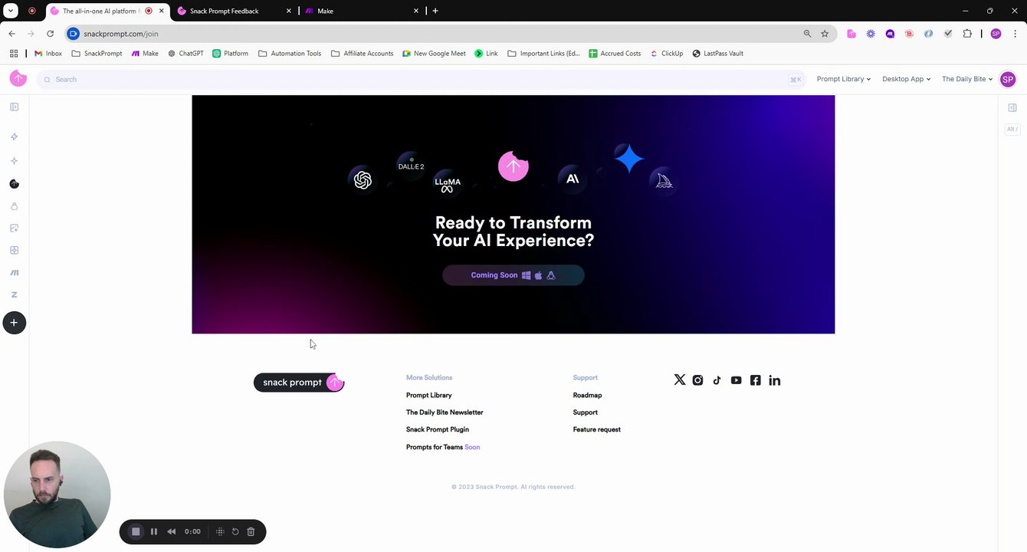Open the LastPass Vault bookmark

click(717, 54)
